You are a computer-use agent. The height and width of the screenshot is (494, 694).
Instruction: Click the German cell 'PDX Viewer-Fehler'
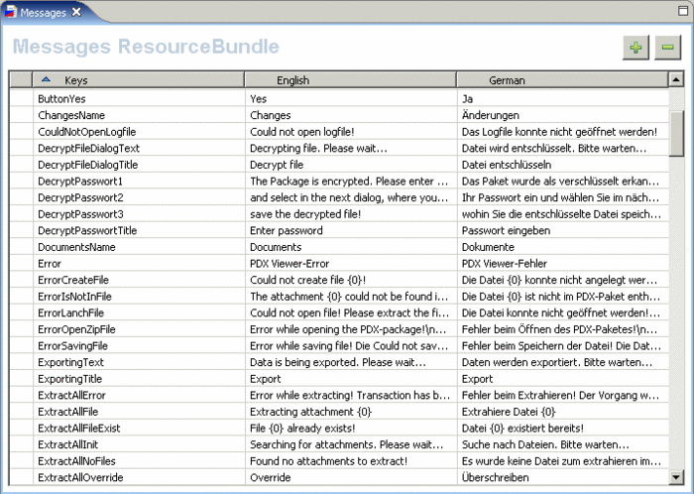(504, 264)
